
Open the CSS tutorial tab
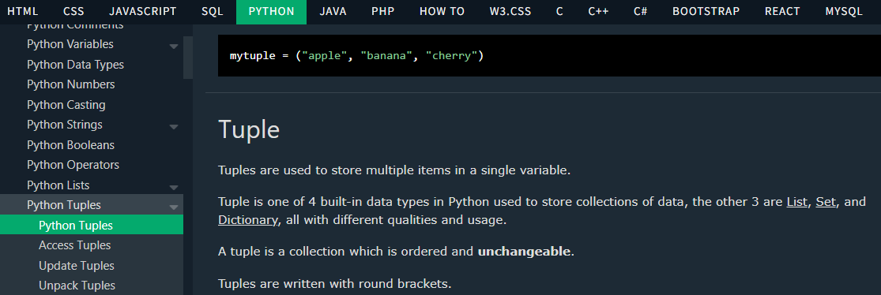click(x=73, y=11)
